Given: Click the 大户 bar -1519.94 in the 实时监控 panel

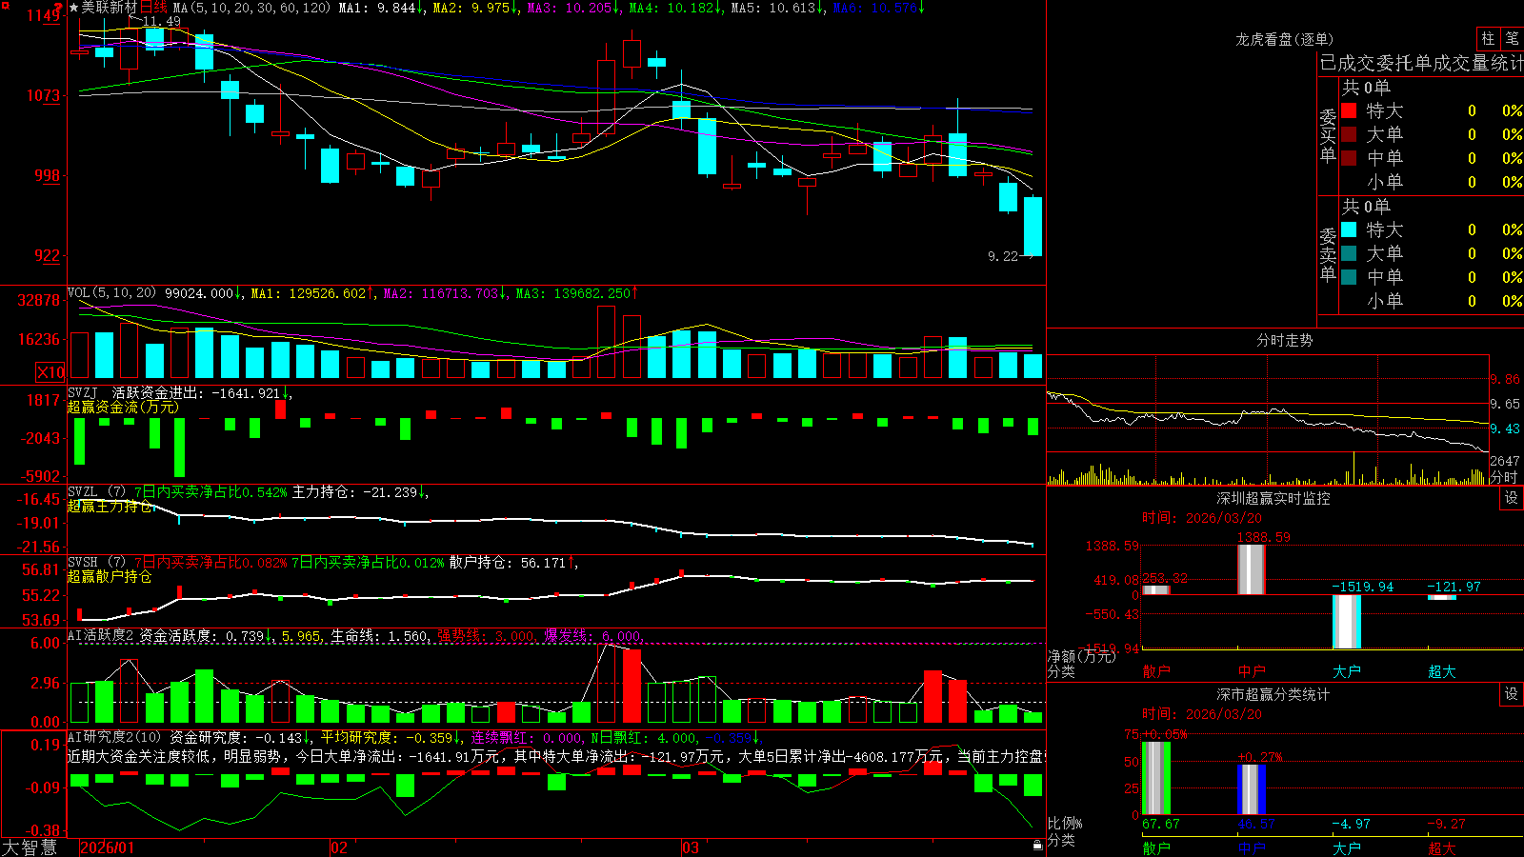Looking at the screenshot, I should [x=1347, y=622].
